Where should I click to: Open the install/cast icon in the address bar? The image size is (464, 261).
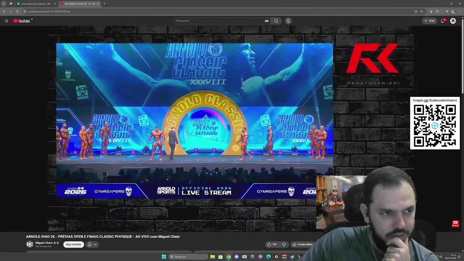tap(415, 11)
